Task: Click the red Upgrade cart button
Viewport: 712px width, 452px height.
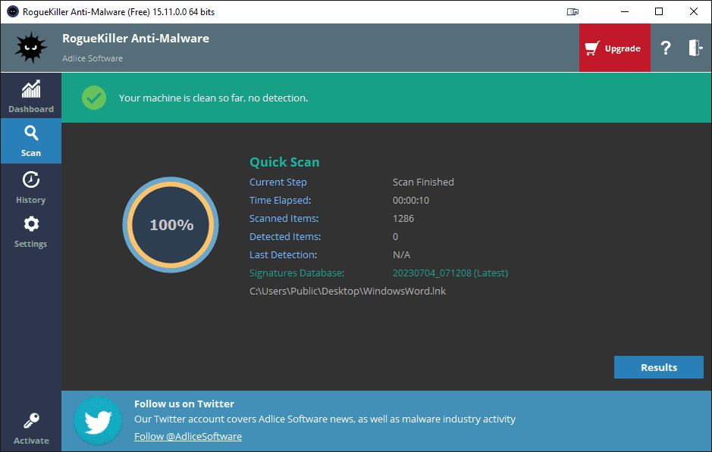Action: [x=614, y=48]
